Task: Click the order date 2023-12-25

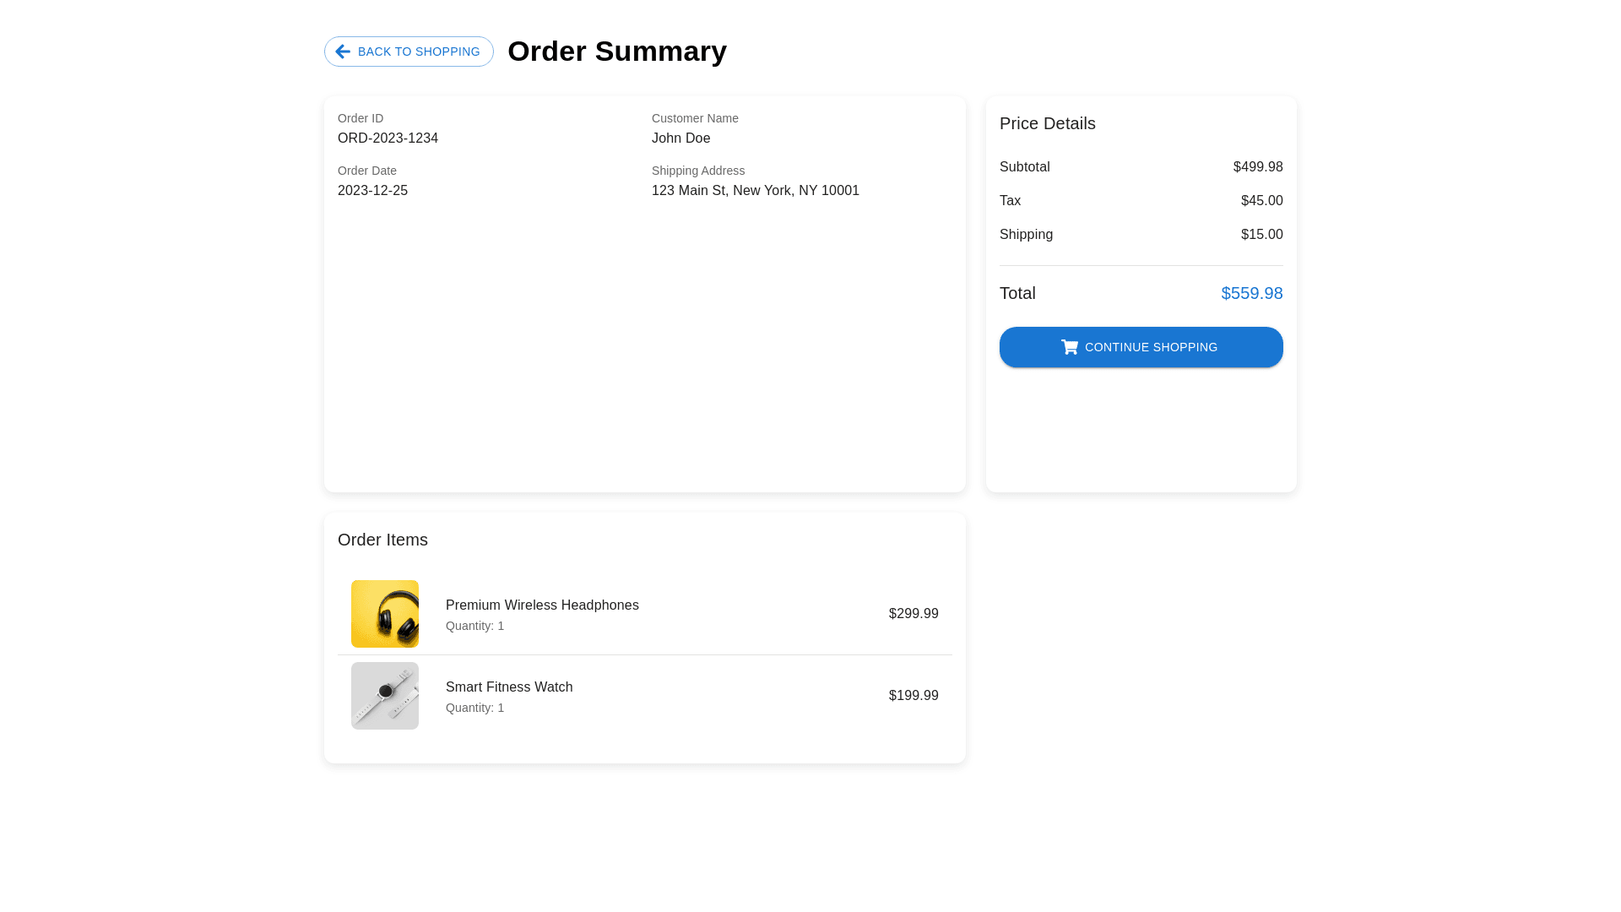Action: [372, 191]
